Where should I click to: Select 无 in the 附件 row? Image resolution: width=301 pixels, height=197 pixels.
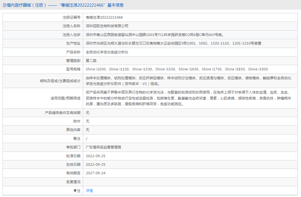[x=88, y=121]
